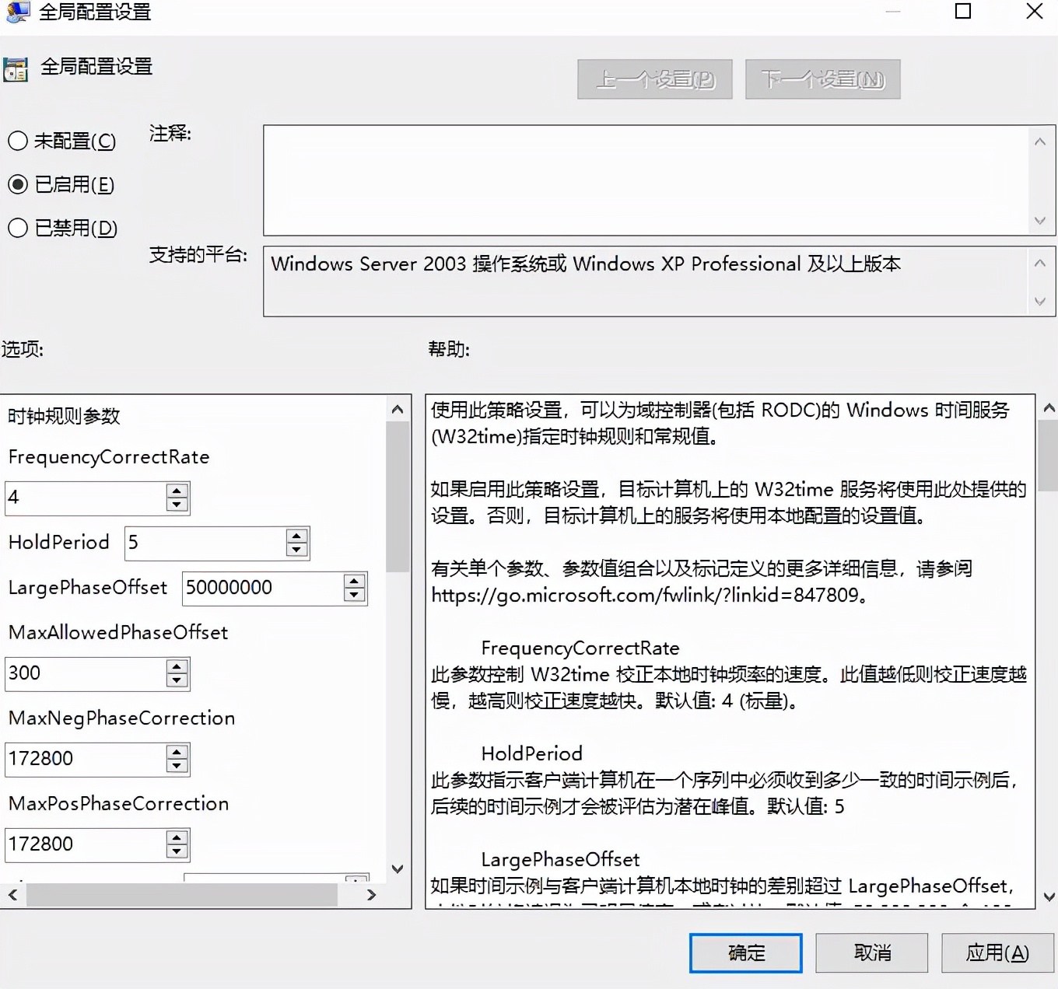The image size is (1058, 989).
Task: Increase FrequencyCorrectRate with its up arrow
Action: pos(178,490)
